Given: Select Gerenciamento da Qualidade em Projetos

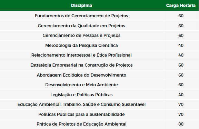Looking at the screenshot, I should tap(81, 26).
